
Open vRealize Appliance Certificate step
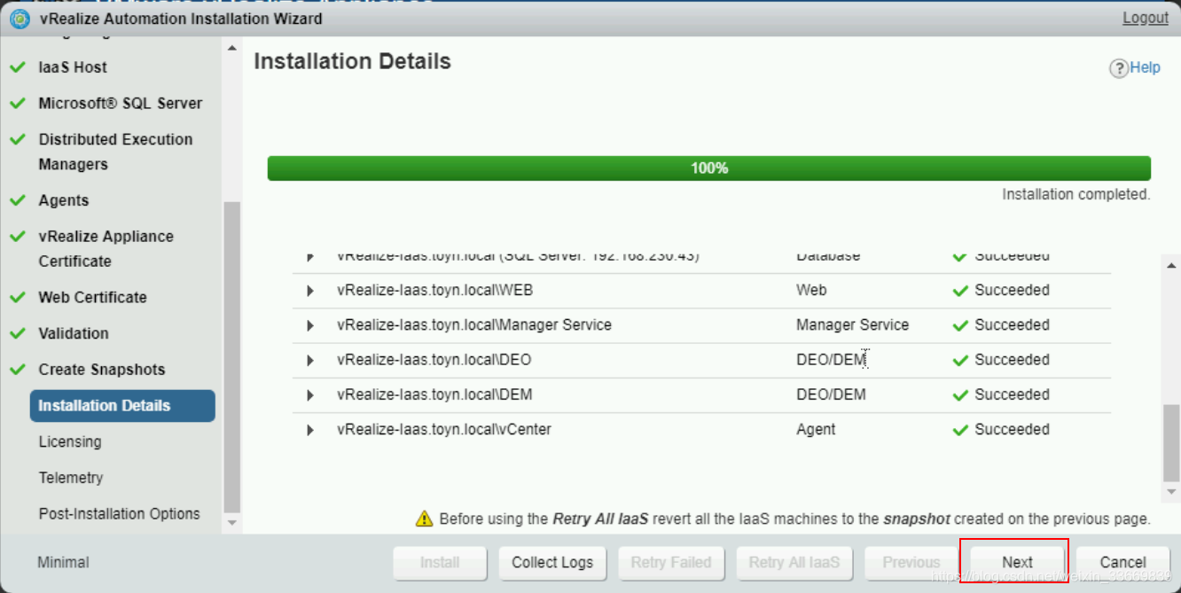point(106,249)
